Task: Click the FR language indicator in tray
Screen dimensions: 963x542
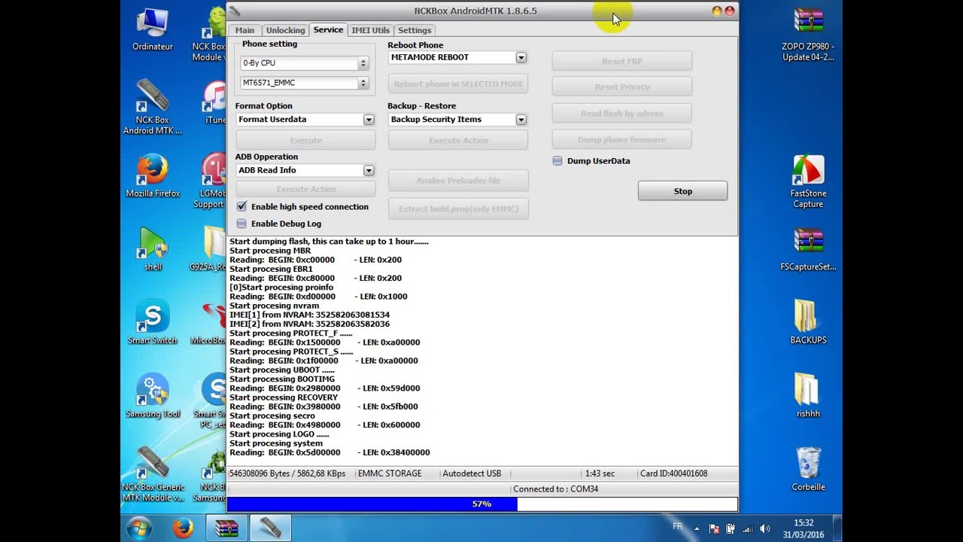Action: click(677, 527)
